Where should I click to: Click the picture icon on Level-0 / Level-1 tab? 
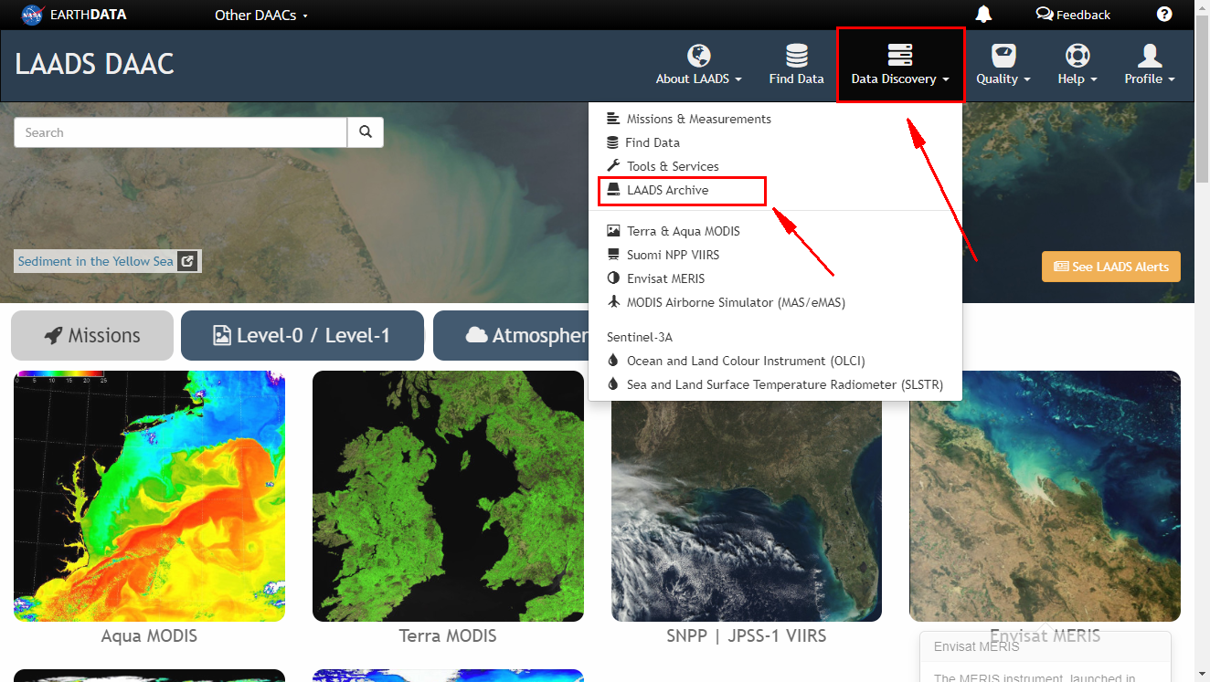(222, 335)
